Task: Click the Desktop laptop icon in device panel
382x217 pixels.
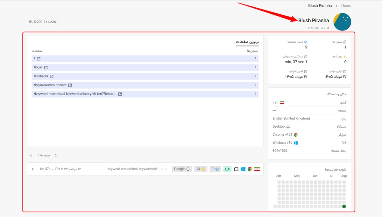Action: pos(288,127)
